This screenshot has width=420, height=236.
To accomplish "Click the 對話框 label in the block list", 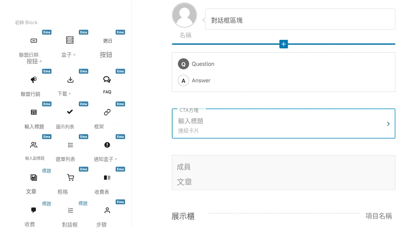I will [x=70, y=225].
